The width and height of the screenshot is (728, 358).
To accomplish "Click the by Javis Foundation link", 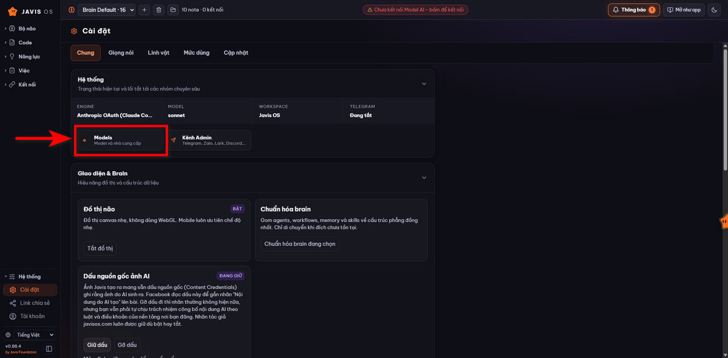I will (x=21, y=352).
